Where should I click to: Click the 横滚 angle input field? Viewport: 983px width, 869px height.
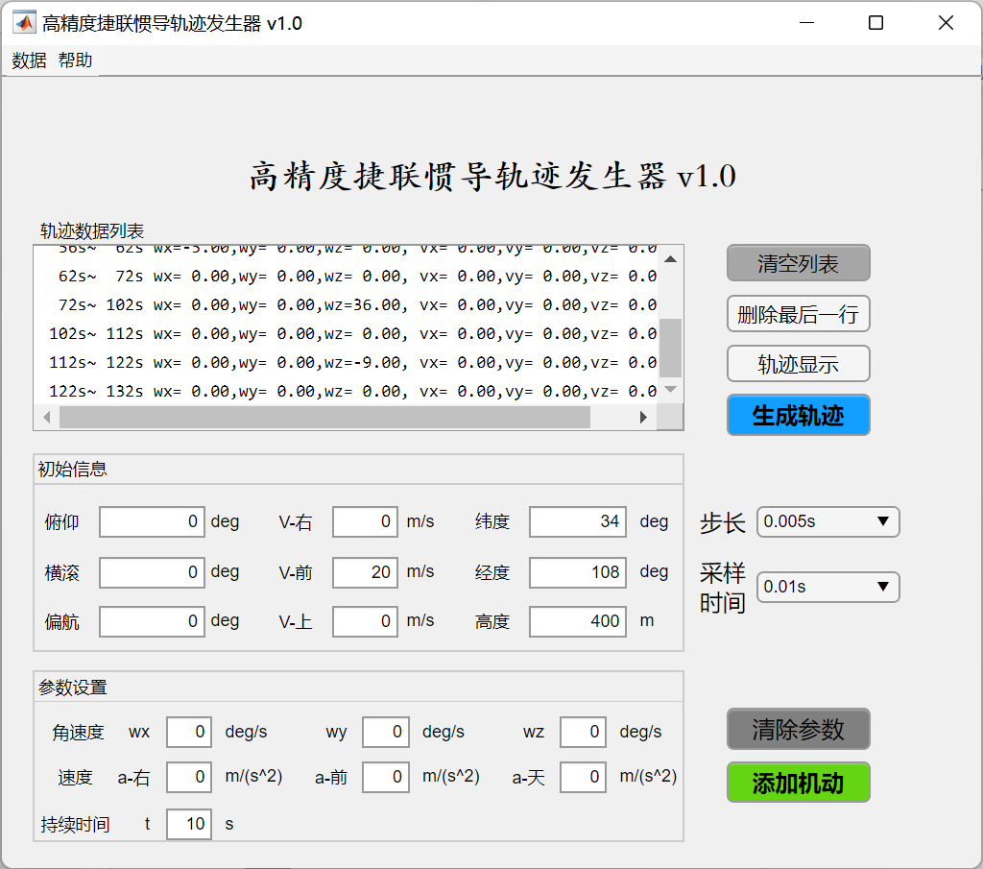152,572
